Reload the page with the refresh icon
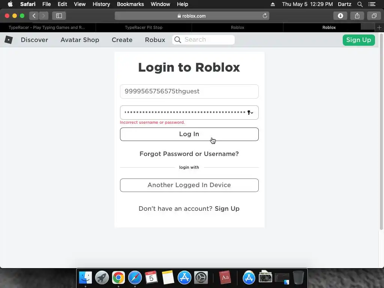 tap(265, 16)
